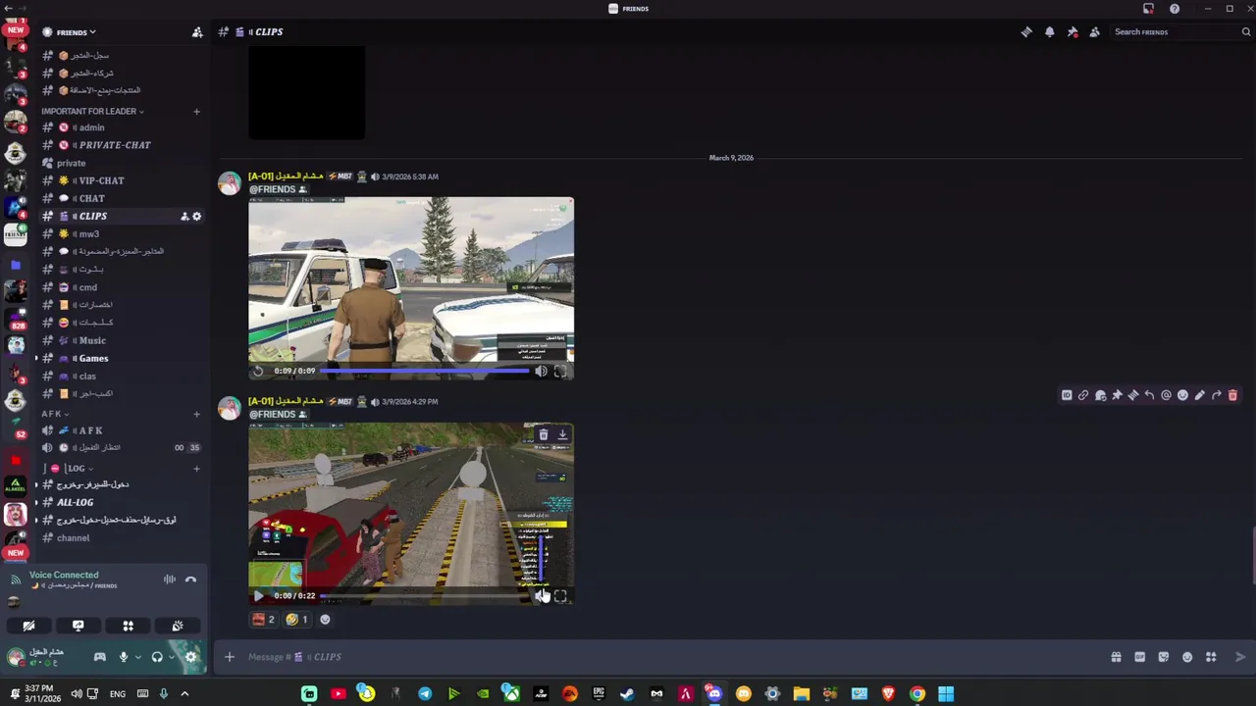Viewport: 1256px width, 706px height.
Task: Open attachment plus button in message bar
Action: pyautogui.click(x=229, y=657)
